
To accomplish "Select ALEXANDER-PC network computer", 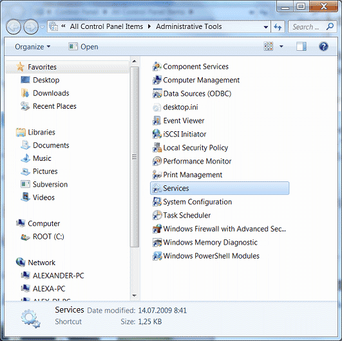I will [x=58, y=275].
